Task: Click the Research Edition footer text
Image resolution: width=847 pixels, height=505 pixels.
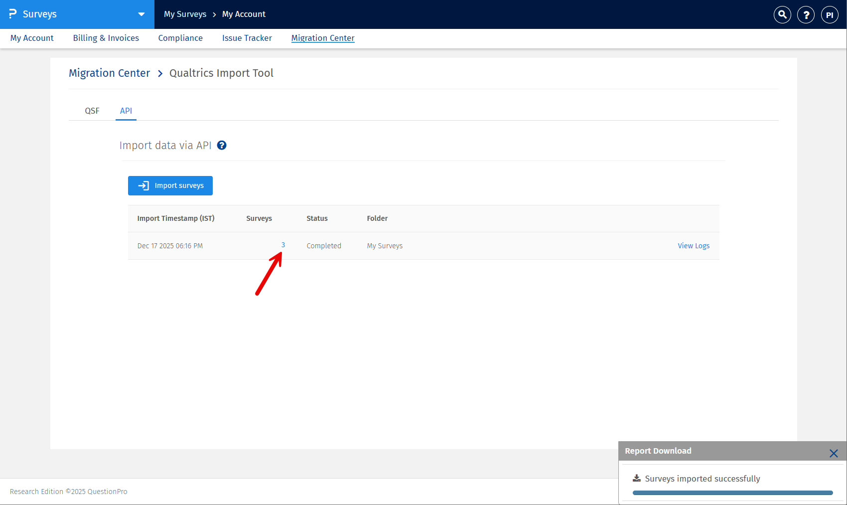Action: click(x=69, y=492)
